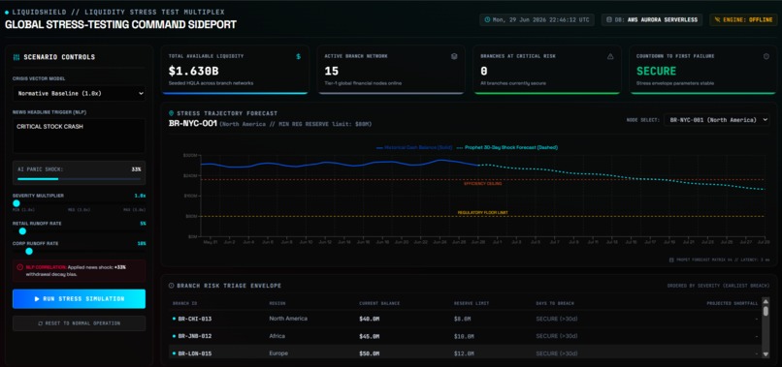Click the Europe region cell
This screenshot has width=782, height=367.
278,353
